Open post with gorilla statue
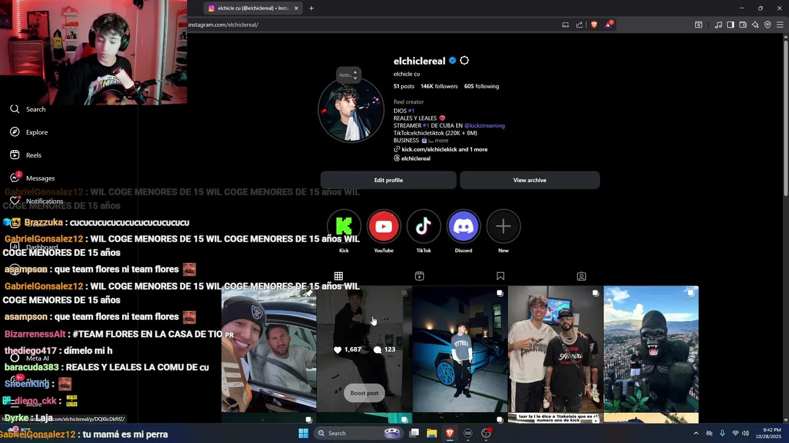Image resolution: width=789 pixels, height=443 pixels. 651,349
